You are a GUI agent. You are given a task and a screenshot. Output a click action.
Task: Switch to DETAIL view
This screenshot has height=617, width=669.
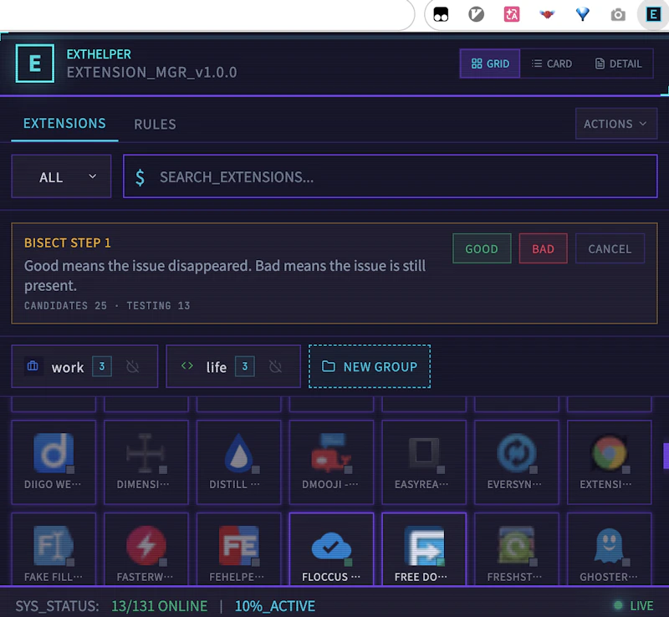[618, 64]
